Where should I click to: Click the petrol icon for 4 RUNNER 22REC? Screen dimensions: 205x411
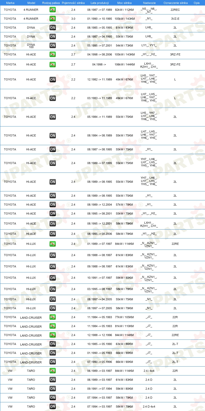(x=53, y=10)
